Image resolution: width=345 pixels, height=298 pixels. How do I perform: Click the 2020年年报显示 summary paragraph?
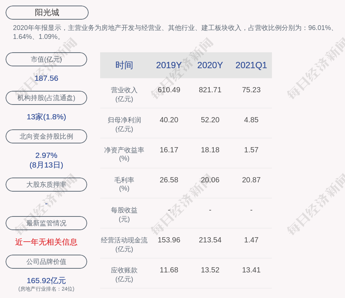point(174,32)
